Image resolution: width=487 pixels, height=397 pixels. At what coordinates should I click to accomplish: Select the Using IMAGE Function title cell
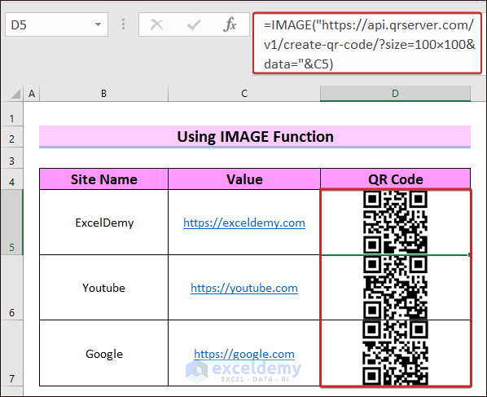[255, 137]
